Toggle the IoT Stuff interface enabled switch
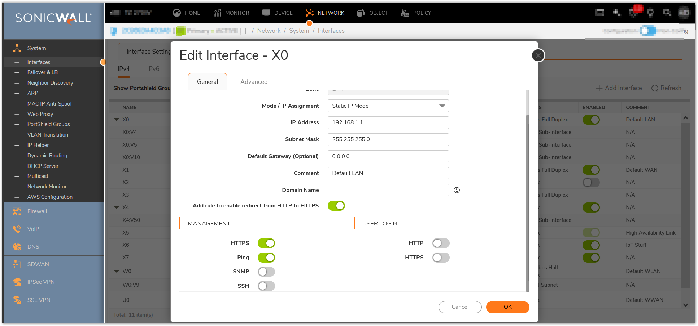The height and width of the screenshot is (326, 698). pos(591,245)
